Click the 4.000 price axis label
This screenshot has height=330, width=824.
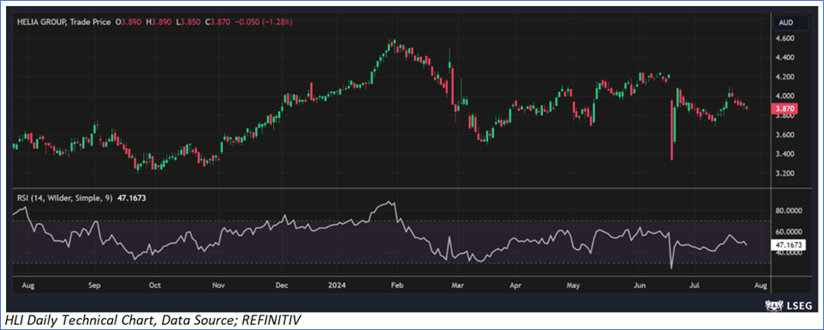click(785, 97)
